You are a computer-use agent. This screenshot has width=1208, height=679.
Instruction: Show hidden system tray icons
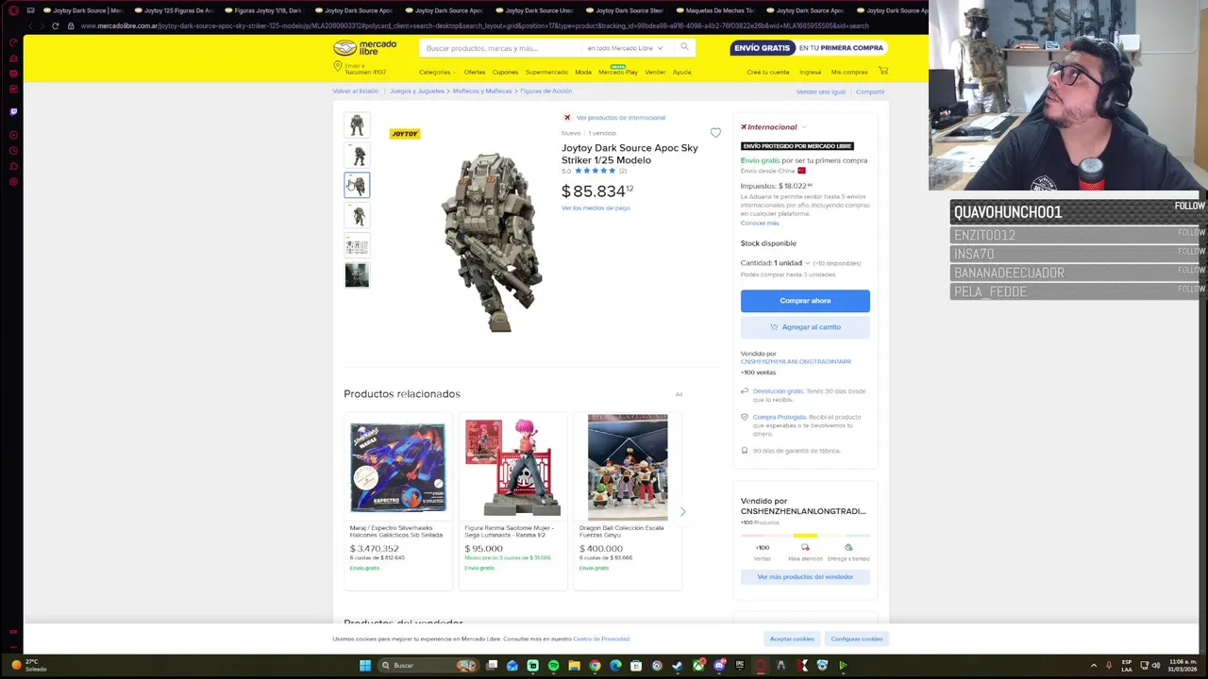pyautogui.click(x=1094, y=665)
